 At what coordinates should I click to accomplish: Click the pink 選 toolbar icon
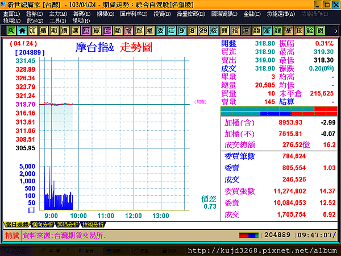tap(86, 31)
